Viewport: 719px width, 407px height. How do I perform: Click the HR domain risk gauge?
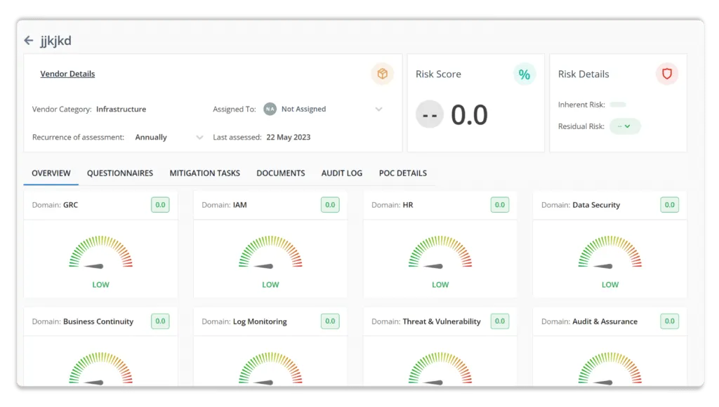click(440, 252)
